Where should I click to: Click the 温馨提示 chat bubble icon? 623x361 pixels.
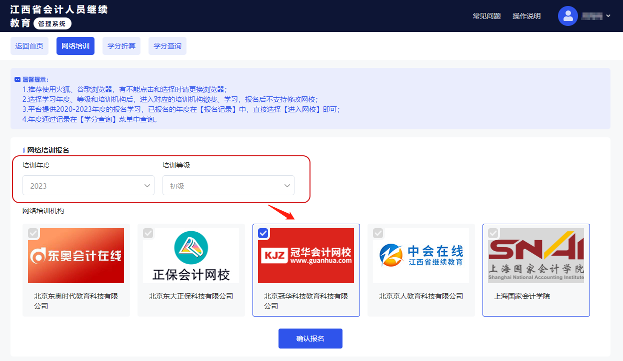[x=17, y=80]
